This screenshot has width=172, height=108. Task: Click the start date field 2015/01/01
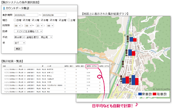pyautogui.click(x=26, y=15)
